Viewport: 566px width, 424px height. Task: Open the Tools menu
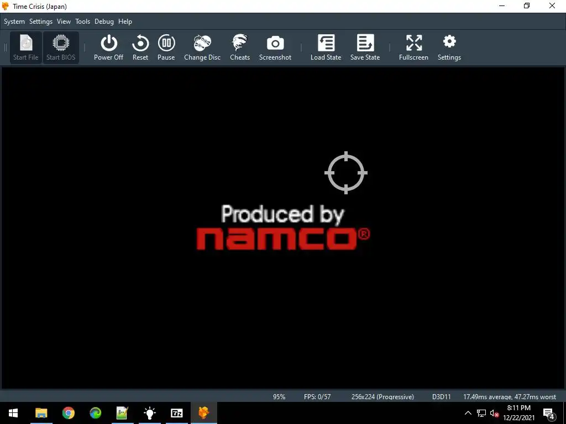[83, 22]
